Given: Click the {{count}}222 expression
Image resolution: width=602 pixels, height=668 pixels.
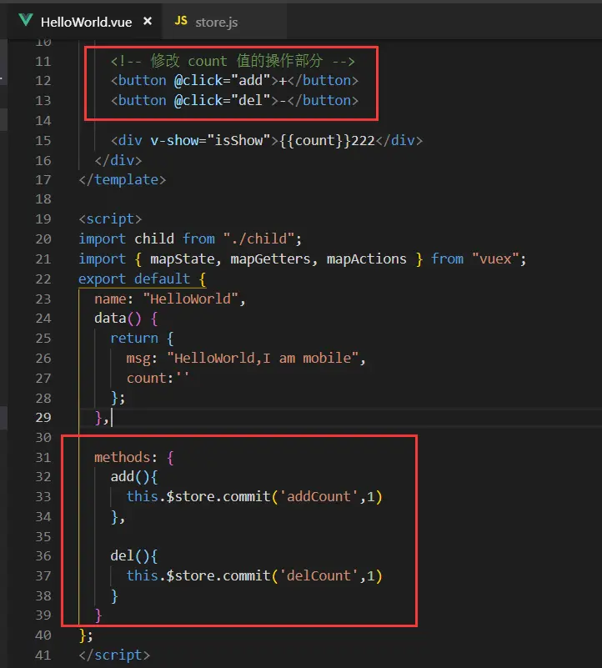Looking at the screenshot, I should click(327, 140).
